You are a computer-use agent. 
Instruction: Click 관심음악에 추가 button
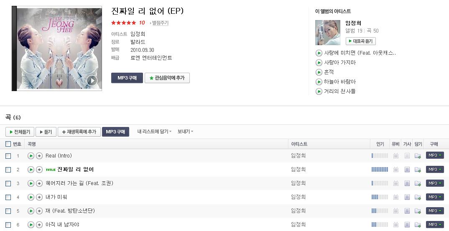click(x=167, y=78)
